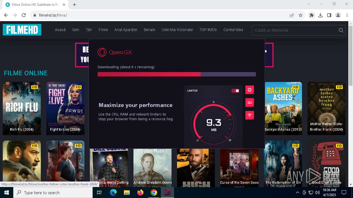Open Seriale menu item
Viewport: 353px width, 198px height.
[x=149, y=30]
